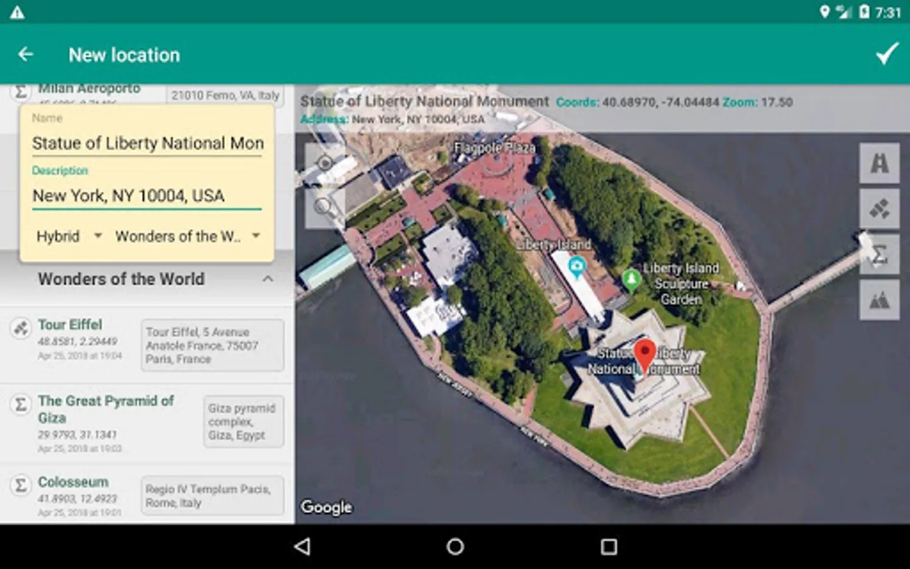Tap the Zoom 17.50 readout
Viewport: 910px width, 569px height.
click(x=758, y=102)
